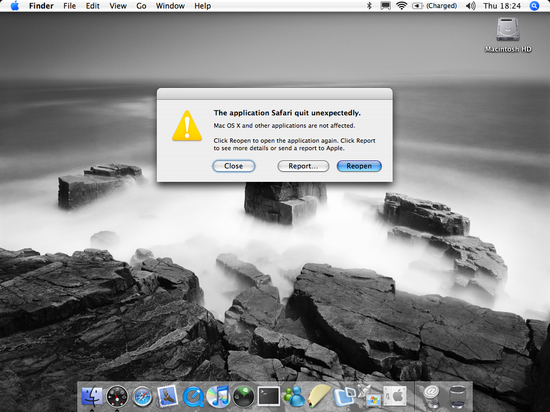Viewport: 550px width, 412px height.
Task: Click the Reopen button in the dialog
Action: [x=359, y=166]
